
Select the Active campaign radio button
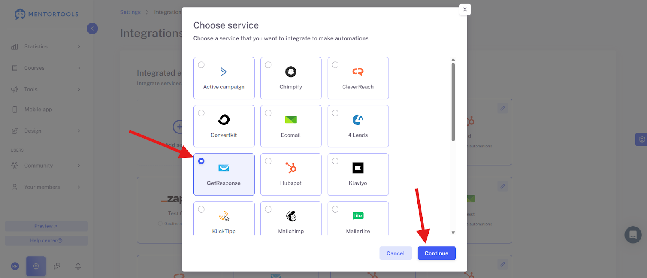tap(201, 65)
